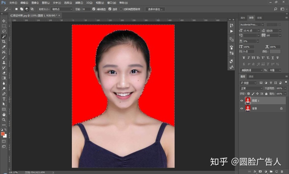Open the 3D(D) menu

[x=89, y=3]
